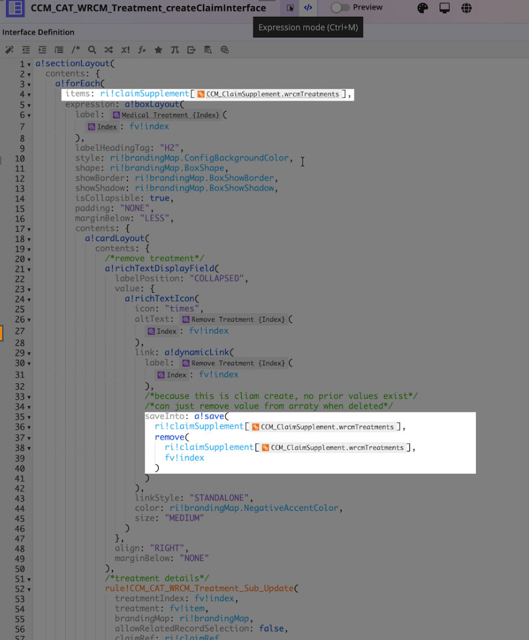Click rule!CCM_CAT_WRCM_Treatment_Sub_Update on line 52
The width and height of the screenshot is (529, 640).
(200, 589)
